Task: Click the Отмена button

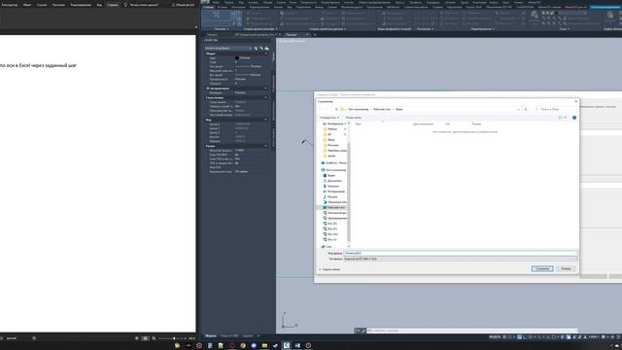Action: tap(566, 268)
